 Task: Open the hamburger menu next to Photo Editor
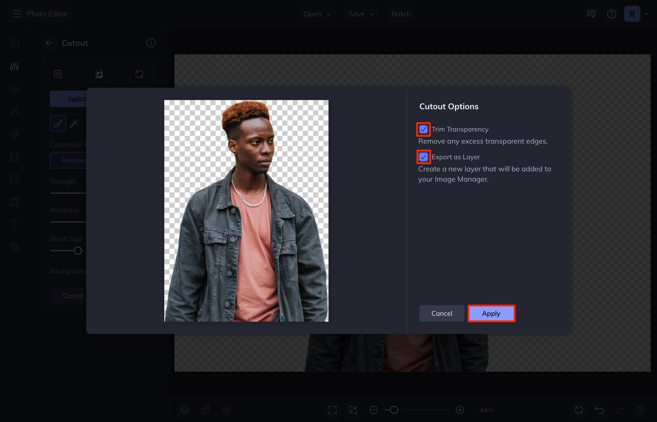point(17,14)
